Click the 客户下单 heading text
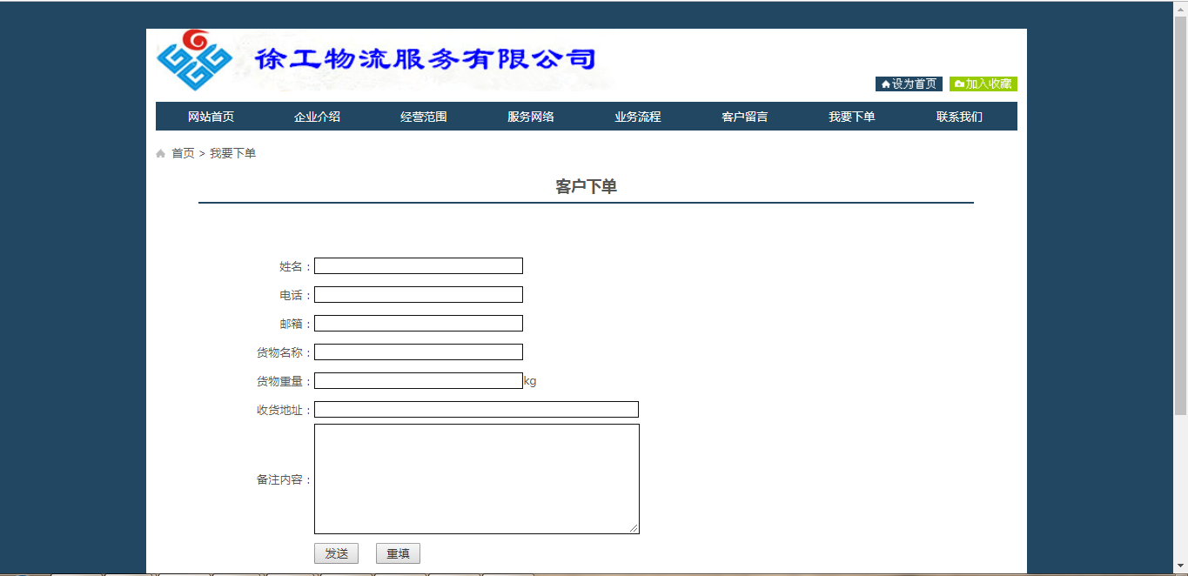1188x576 pixels. click(586, 186)
